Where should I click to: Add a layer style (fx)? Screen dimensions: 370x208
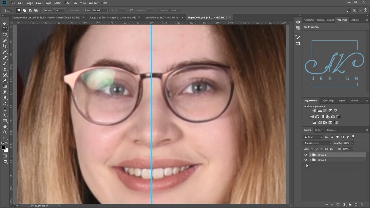332,205
